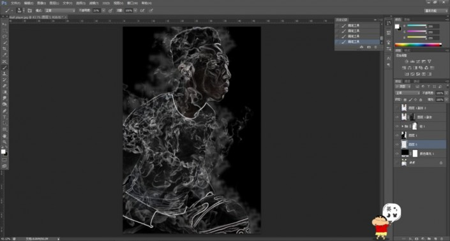This screenshot has height=241, width=450.
Task: Click the foreground color swatch in Color panel
Action: coord(397,26)
